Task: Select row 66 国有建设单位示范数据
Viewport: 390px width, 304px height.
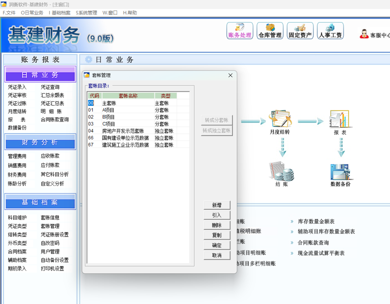Action: click(139, 138)
